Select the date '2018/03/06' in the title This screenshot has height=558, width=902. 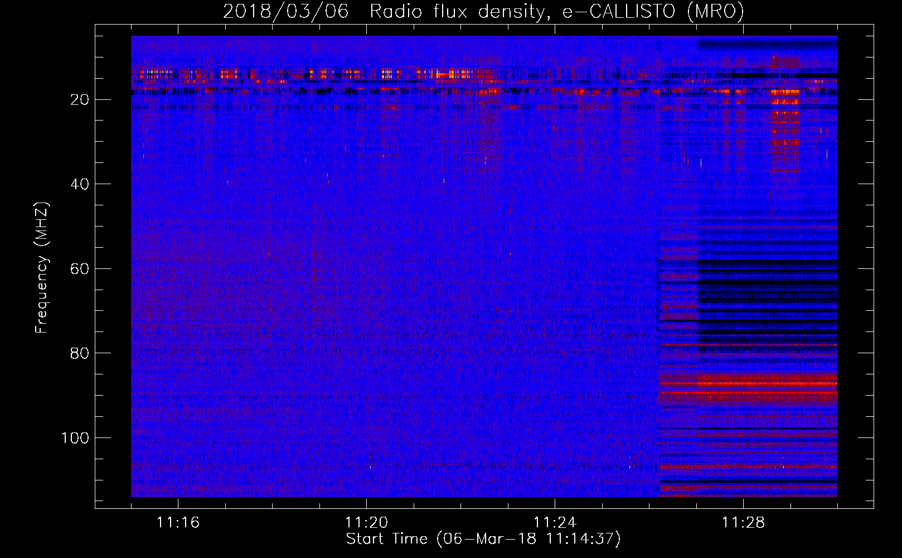[285, 12]
